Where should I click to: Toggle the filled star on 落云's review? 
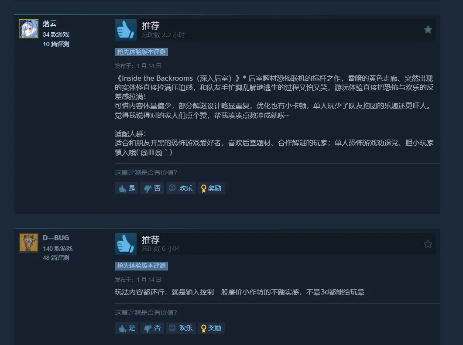(428, 30)
